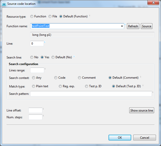Click the Show source line button
161x146 pixels.
[x=142, y=110]
